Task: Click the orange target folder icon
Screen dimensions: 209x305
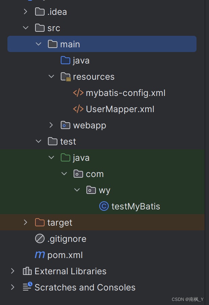Action: coord(40,223)
